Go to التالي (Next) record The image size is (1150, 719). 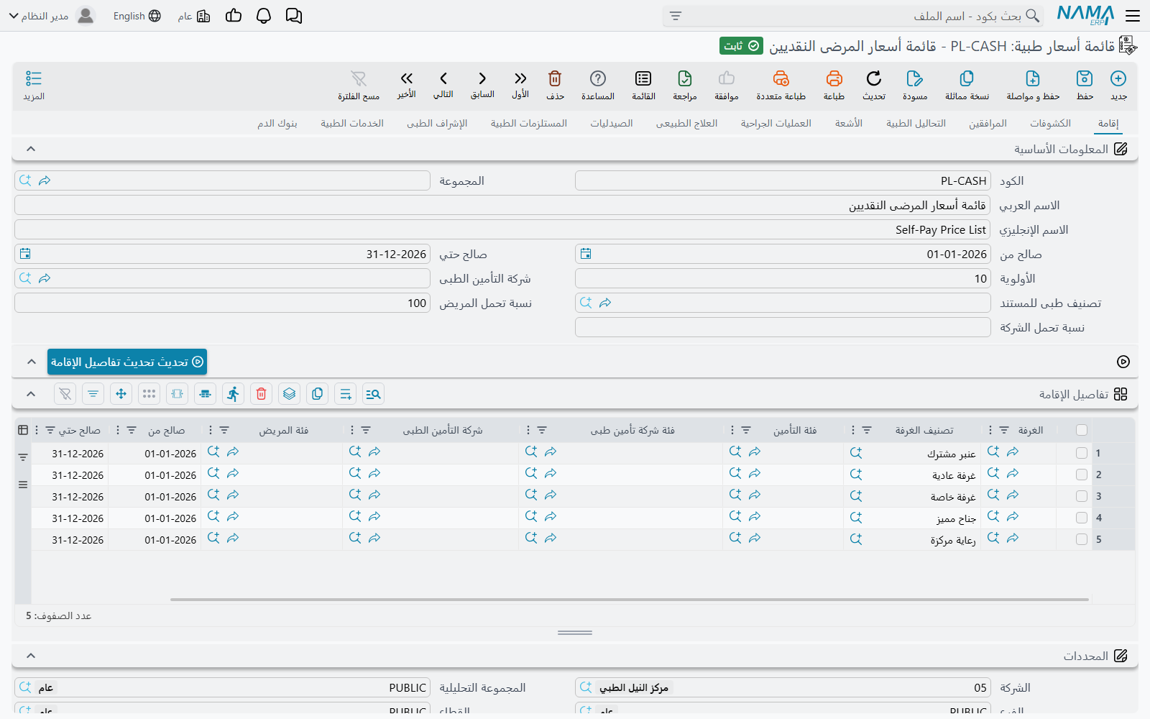pyautogui.click(x=443, y=78)
